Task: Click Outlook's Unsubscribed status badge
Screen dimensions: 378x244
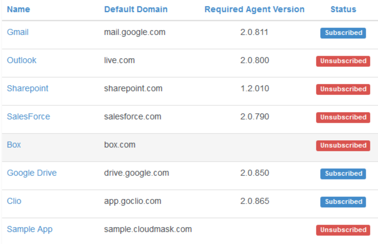Action: [x=343, y=61]
